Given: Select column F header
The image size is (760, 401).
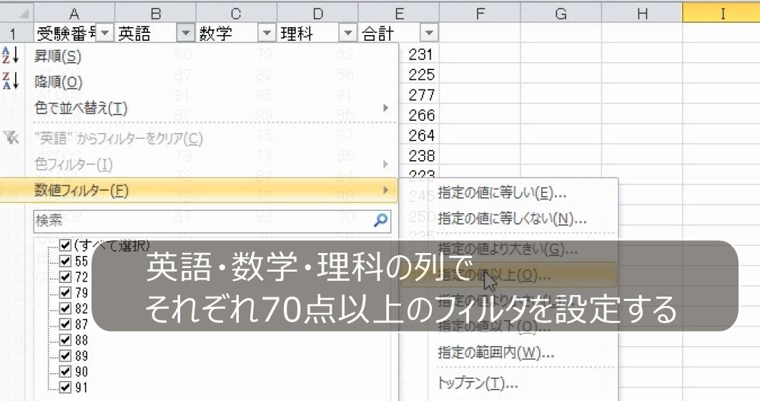Looking at the screenshot, I should tap(480, 13).
